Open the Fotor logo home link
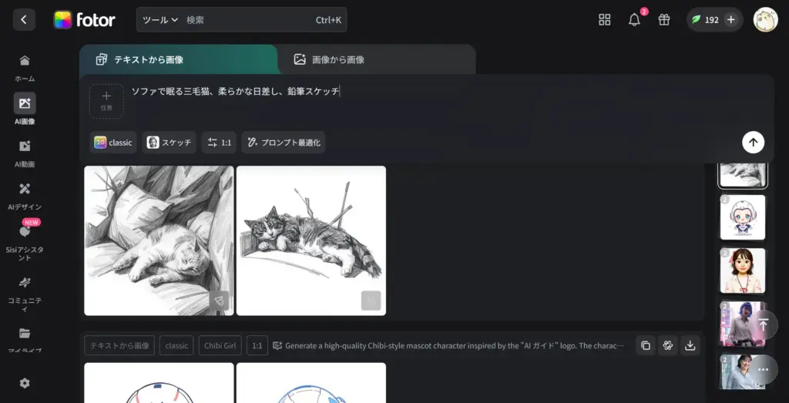 click(85, 19)
